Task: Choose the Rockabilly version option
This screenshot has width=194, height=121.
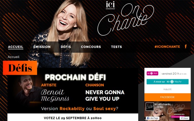Action: 72,109
